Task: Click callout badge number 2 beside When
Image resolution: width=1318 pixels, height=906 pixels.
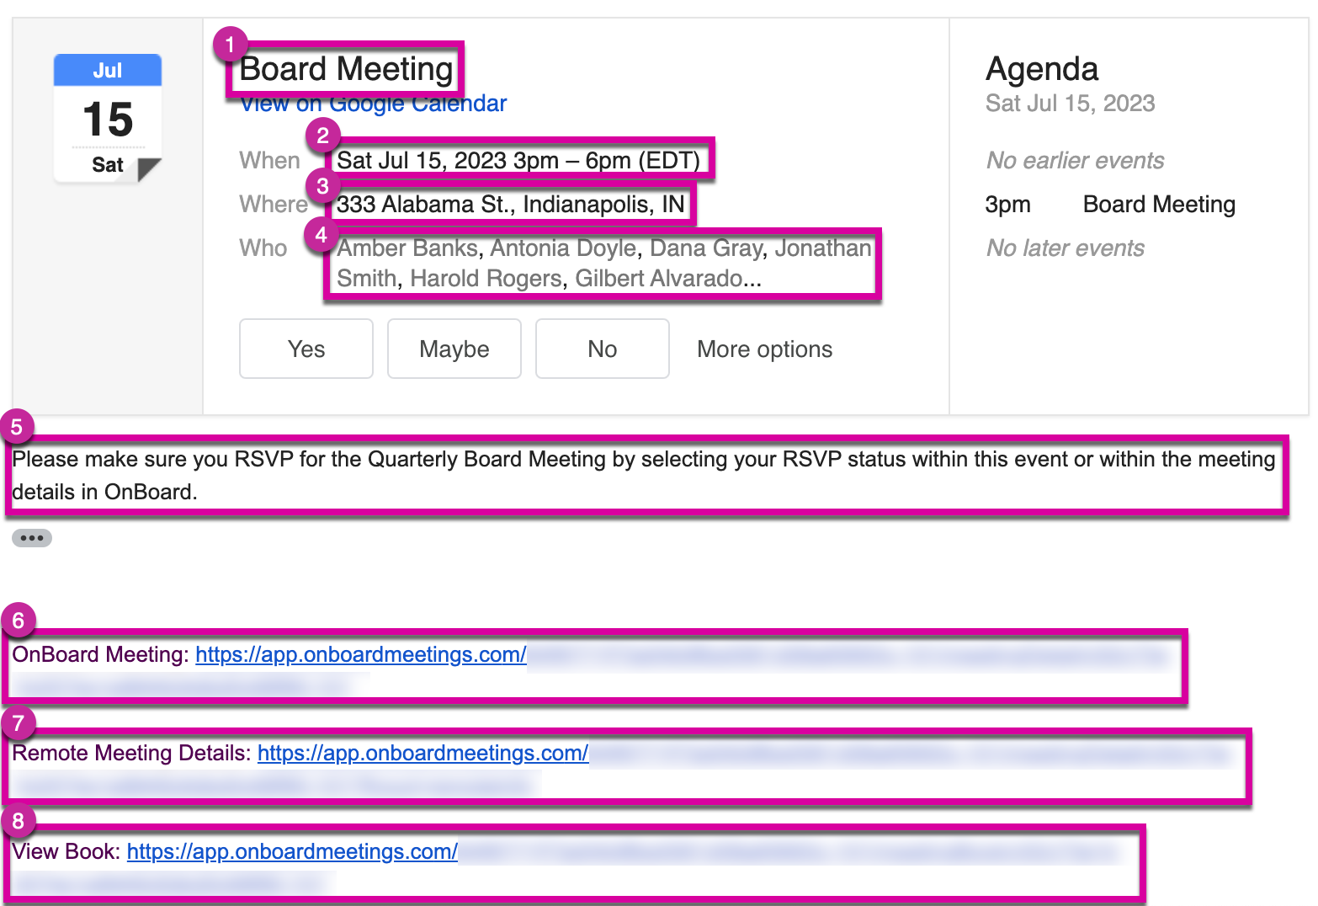Action: (x=322, y=136)
